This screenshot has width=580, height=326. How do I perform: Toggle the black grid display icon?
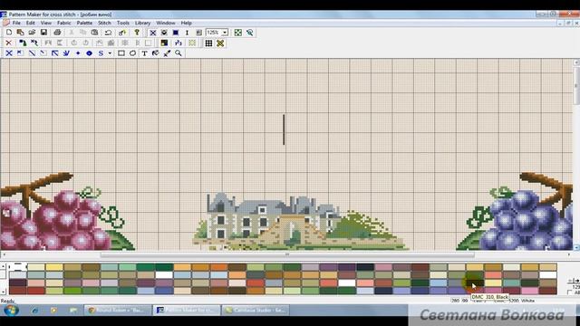point(208,43)
